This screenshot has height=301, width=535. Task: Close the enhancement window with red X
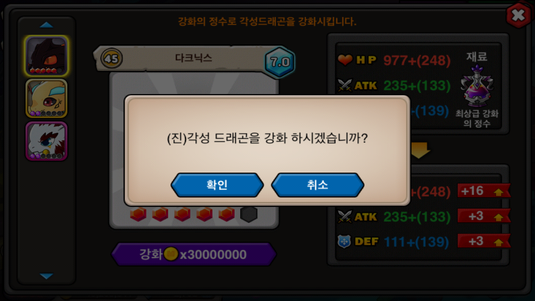click(518, 15)
